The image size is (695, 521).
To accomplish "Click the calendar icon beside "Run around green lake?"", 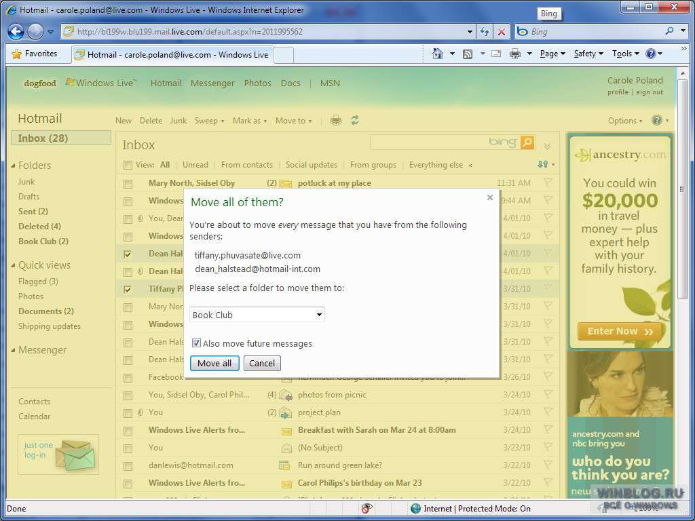I will tap(284, 465).
